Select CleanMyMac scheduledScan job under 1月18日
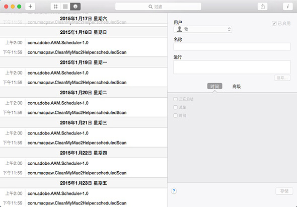Viewport: 297px width, 207px height. point(84,52)
